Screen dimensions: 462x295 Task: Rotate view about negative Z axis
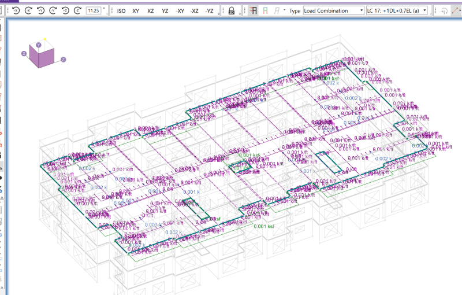(x=78, y=10)
